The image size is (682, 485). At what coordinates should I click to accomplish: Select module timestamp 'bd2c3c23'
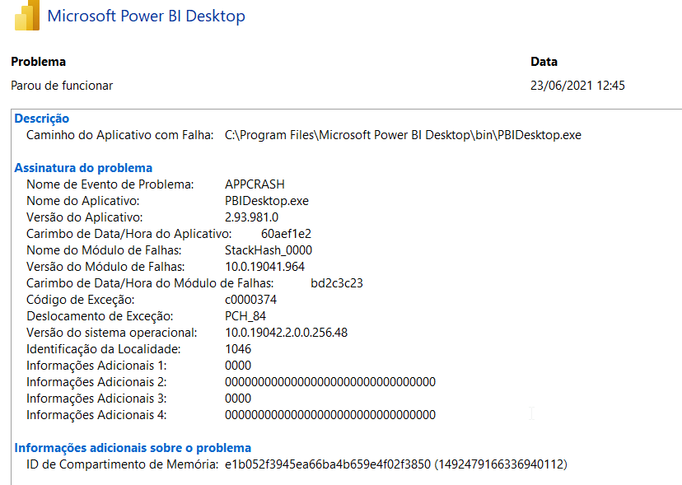[x=337, y=283]
